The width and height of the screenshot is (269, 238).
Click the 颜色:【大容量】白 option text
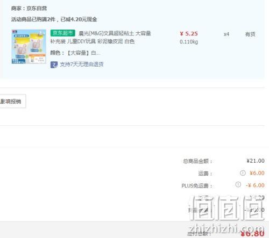tap(75, 53)
